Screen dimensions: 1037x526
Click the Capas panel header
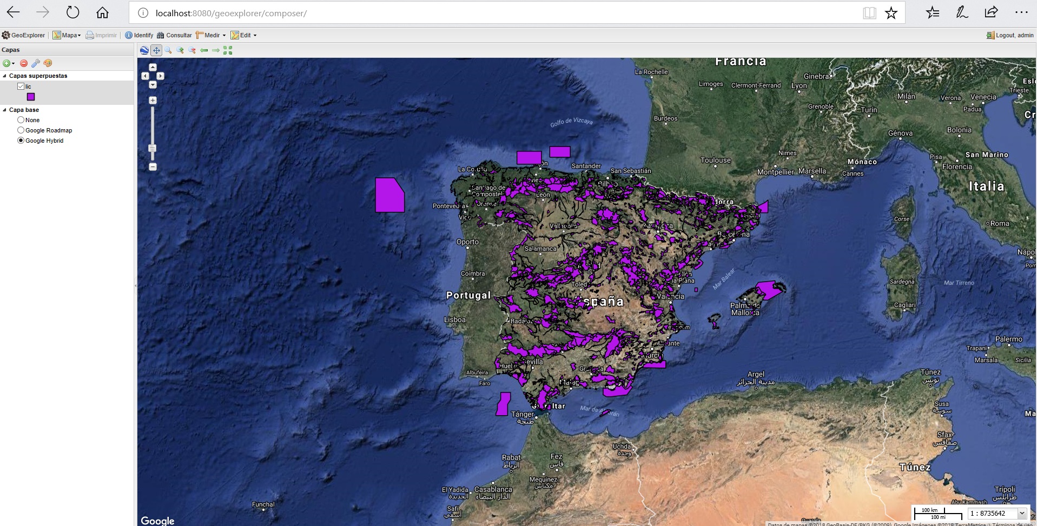(x=67, y=50)
